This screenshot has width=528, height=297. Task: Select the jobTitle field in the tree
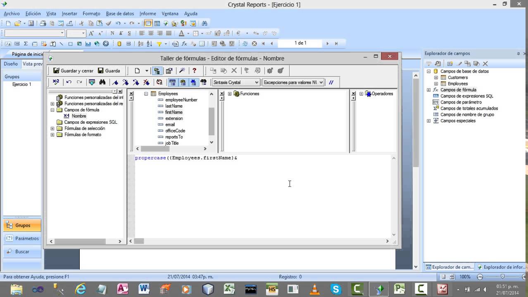[172, 143]
